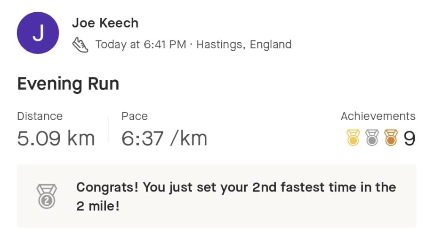Click the Distance label

click(x=40, y=116)
